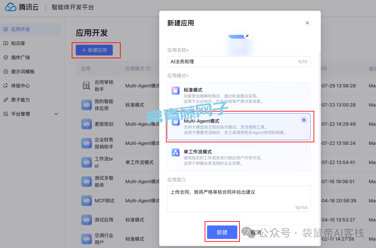Close the 新建应用 dialog
The image size is (376, 248).
click(x=307, y=23)
